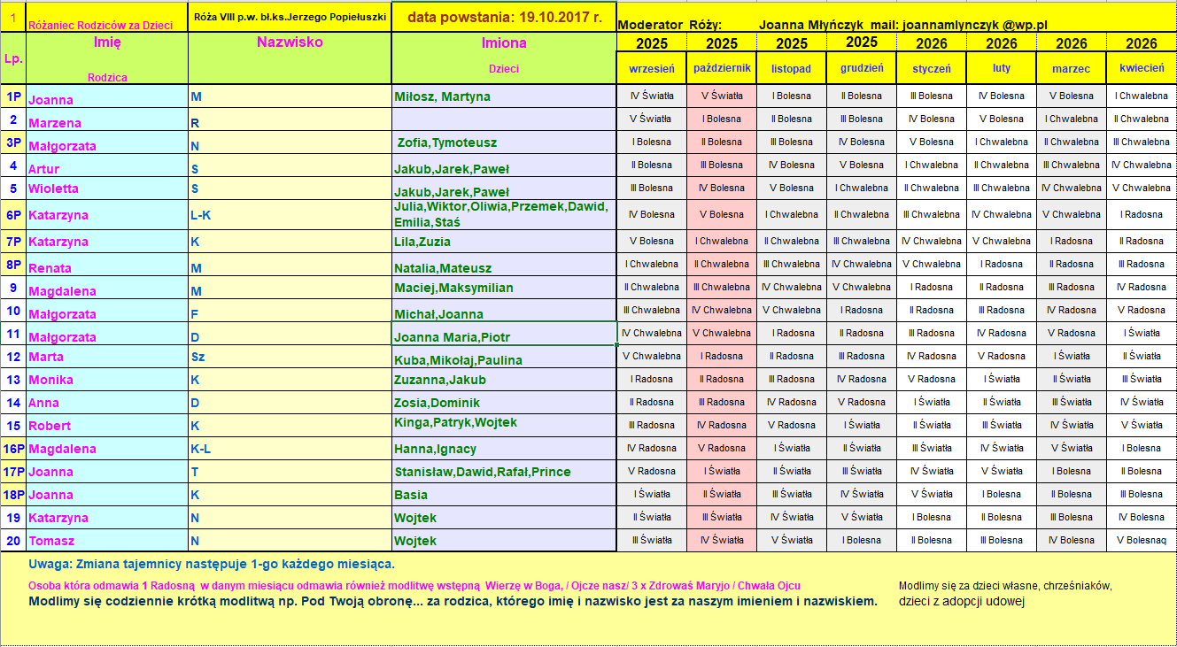Click the 'V Bolesnaq' cell
The width and height of the screenshot is (1177, 647).
[x=1141, y=540]
